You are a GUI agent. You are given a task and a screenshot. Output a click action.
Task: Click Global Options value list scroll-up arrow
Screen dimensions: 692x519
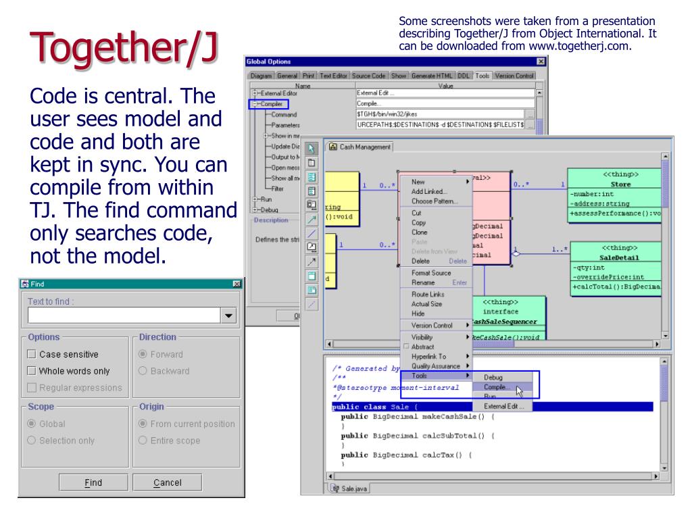[539, 93]
